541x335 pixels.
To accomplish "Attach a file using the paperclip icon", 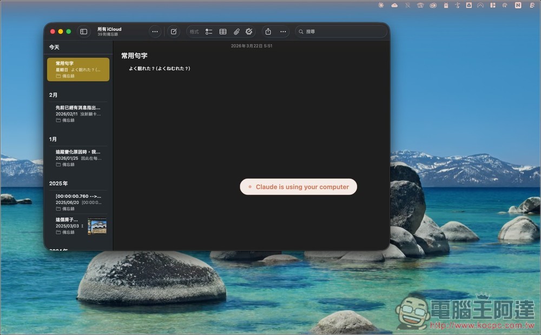I will tap(236, 31).
